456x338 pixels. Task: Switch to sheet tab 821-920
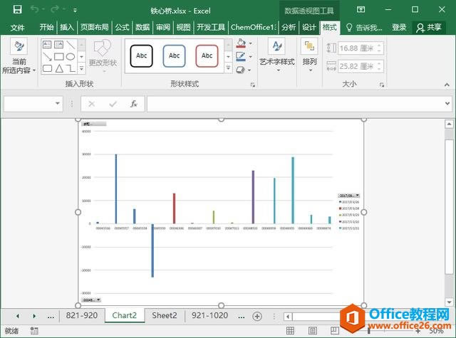coord(82,315)
